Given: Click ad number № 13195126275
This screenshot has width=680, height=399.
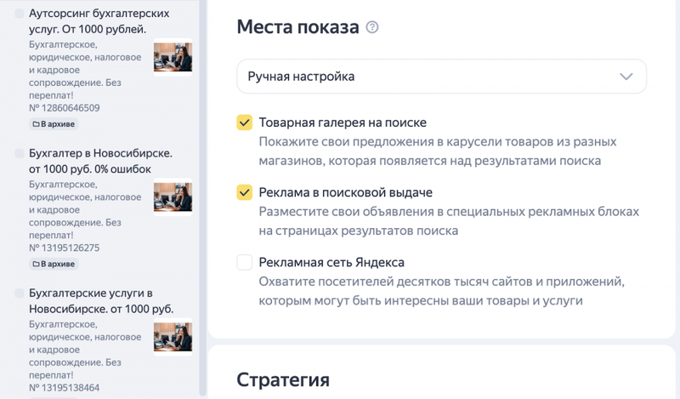Looking at the screenshot, I should (x=65, y=248).
